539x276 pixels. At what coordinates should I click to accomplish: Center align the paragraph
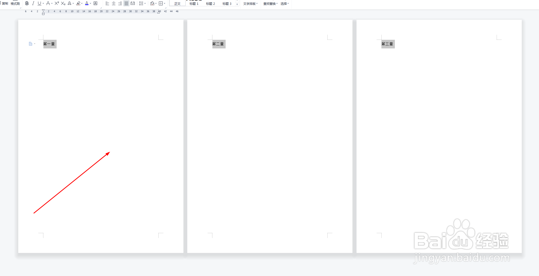pos(113,3)
